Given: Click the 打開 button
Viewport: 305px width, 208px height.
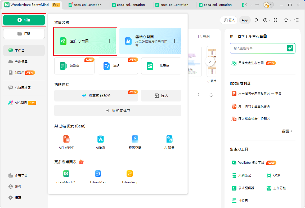Looking at the screenshot, I should [x=24, y=34].
